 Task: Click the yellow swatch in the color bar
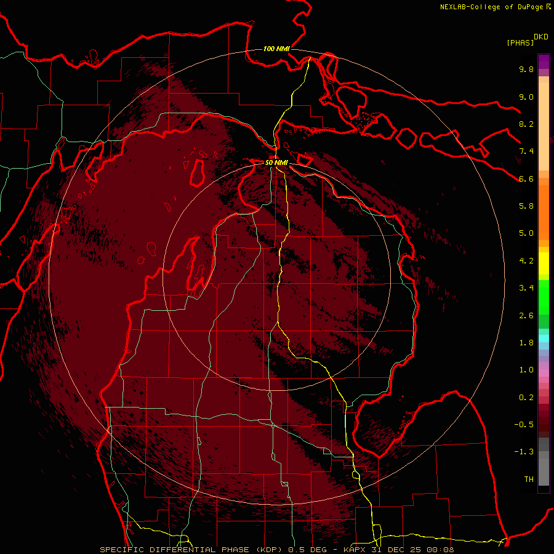point(544,263)
